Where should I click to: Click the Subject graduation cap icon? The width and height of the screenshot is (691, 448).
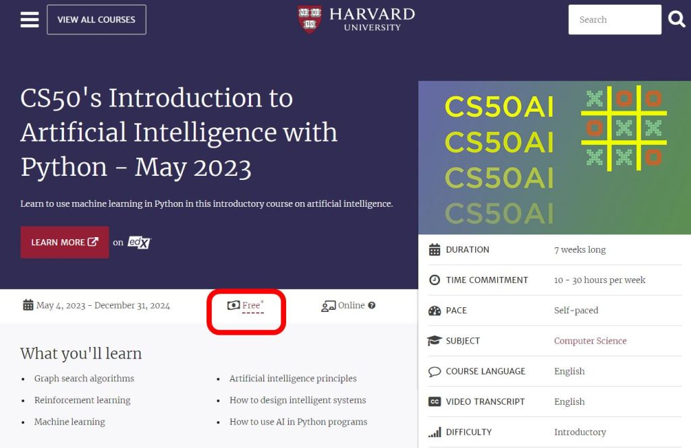(x=435, y=341)
